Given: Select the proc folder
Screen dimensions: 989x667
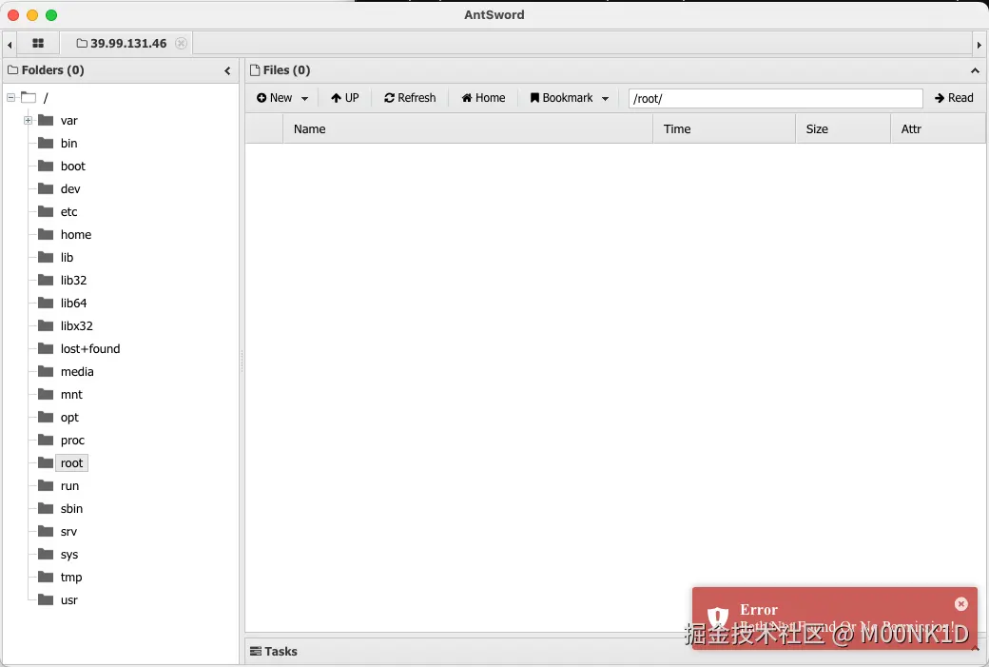Looking at the screenshot, I should pyautogui.click(x=72, y=440).
